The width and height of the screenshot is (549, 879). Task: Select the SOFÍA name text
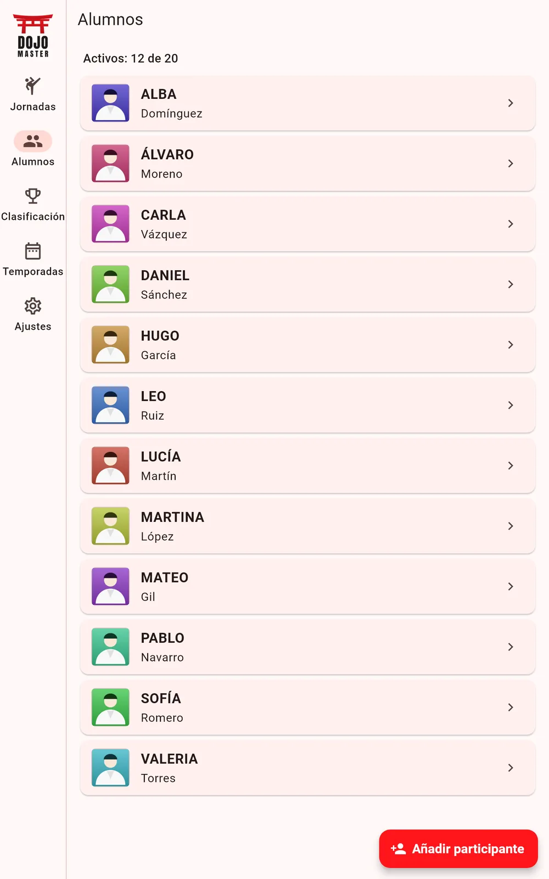pyautogui.click(x=161, y=698)
